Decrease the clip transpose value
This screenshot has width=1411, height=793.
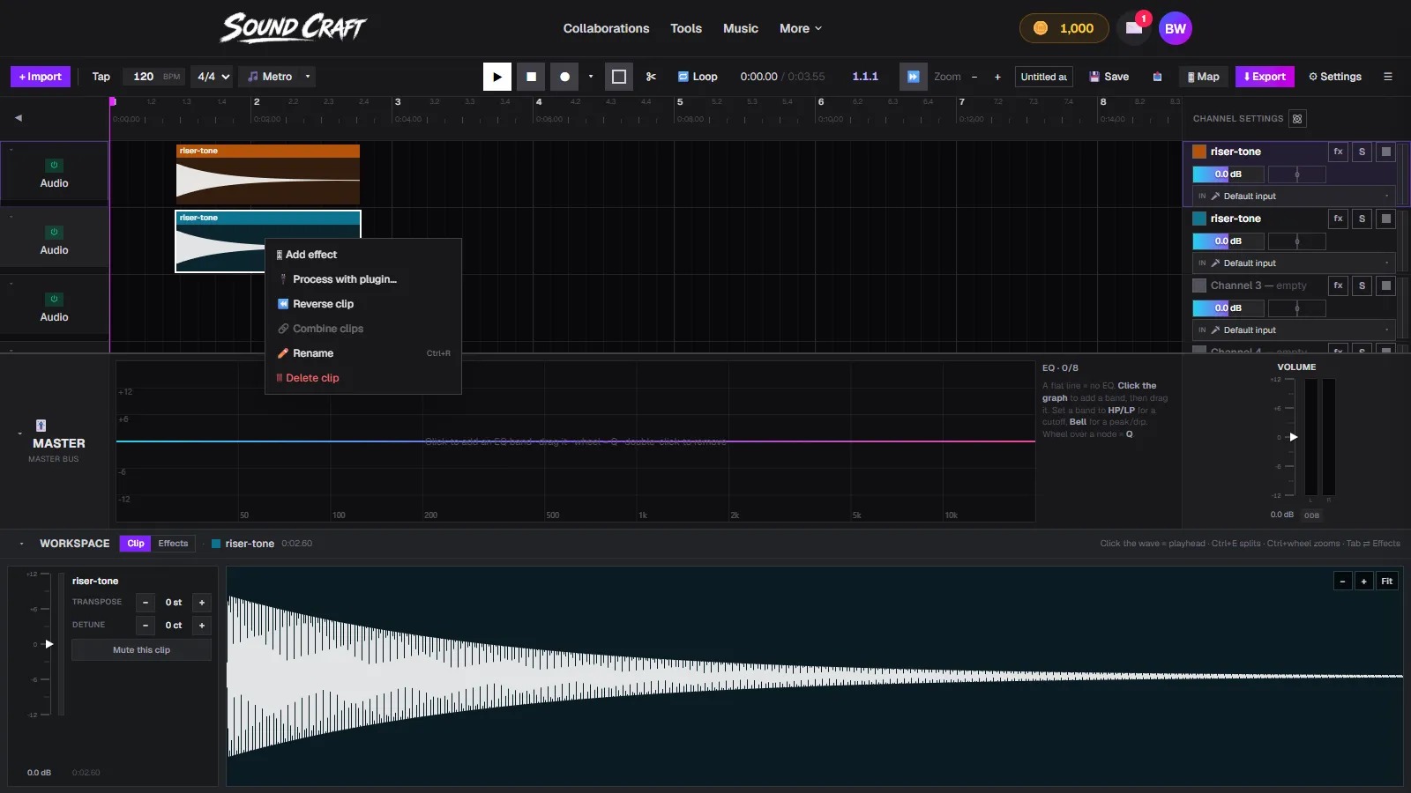click(146, 603)
